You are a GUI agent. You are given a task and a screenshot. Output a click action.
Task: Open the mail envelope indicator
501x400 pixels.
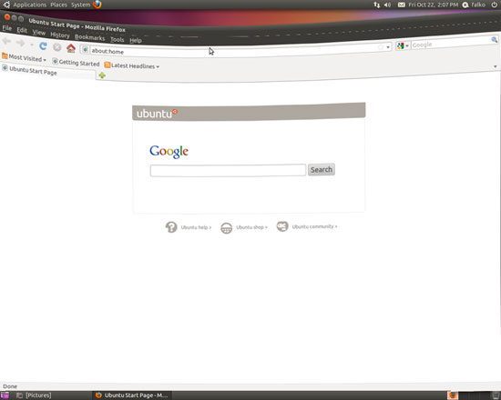point(402,5)
